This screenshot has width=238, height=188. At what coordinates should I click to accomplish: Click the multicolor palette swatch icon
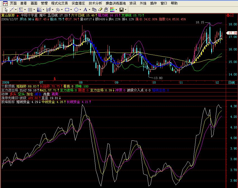(x=112, y=9)
